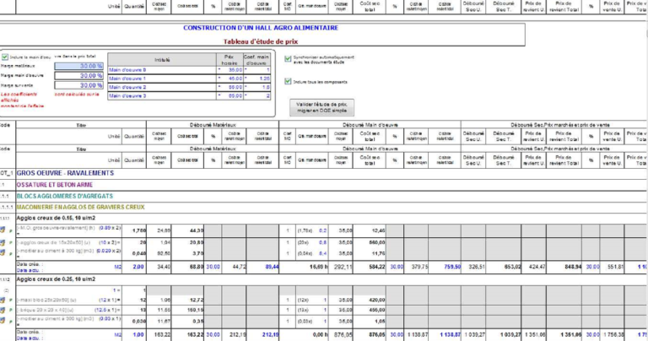Image resolution: width=648 pixels, height=341 pixels.
Task: Select the 'Marge sur vente' percentage field
Action: click(79, 85)
